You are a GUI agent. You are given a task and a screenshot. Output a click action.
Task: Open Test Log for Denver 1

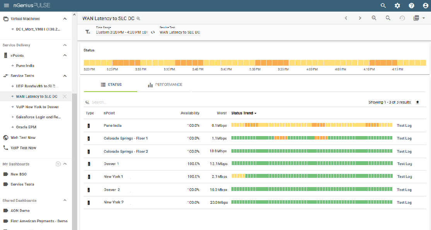[404, 164]
